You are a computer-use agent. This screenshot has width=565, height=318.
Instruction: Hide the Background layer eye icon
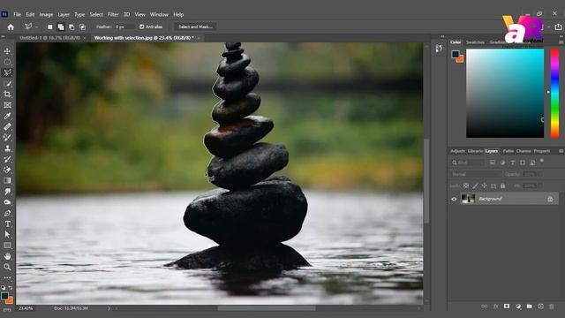454,199
